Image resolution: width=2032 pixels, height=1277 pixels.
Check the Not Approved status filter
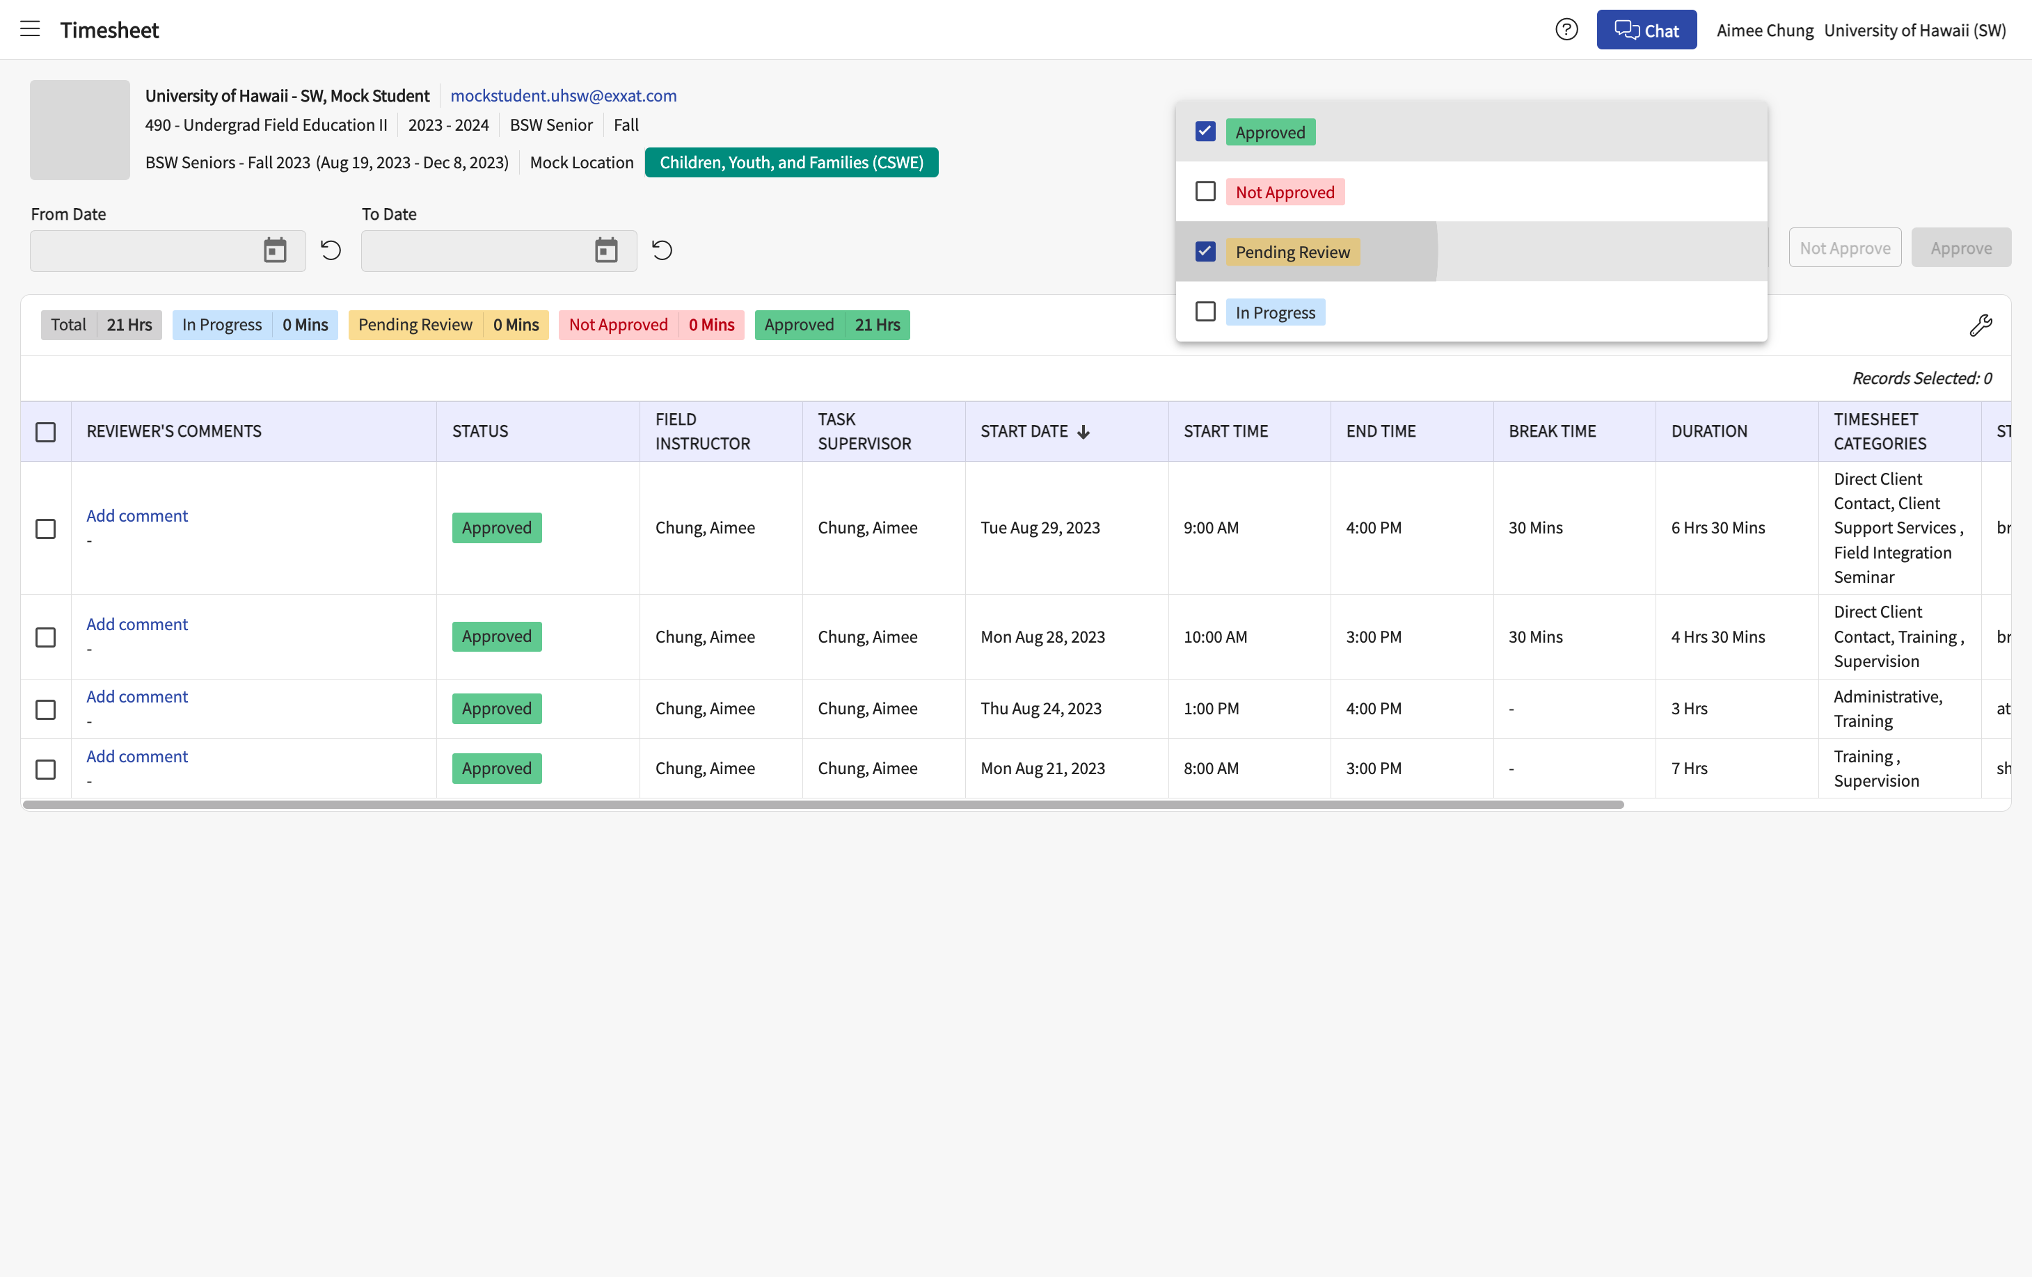click(1205, 191)
